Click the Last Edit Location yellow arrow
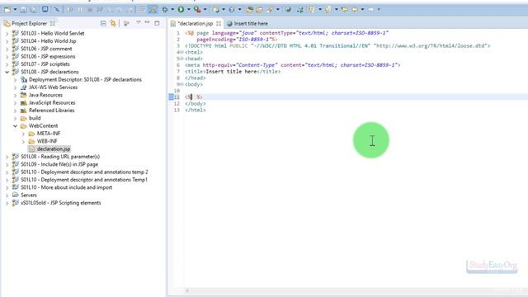 click(x=344, y=10)
